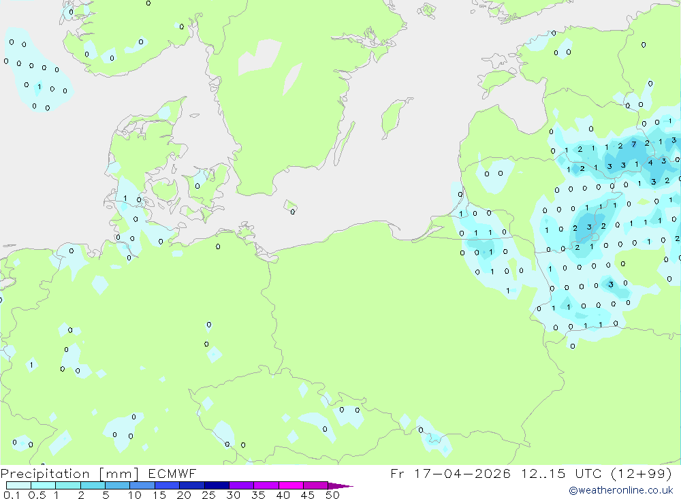
Task: Click the legend label 10
Action: click(x=135, y=495)
